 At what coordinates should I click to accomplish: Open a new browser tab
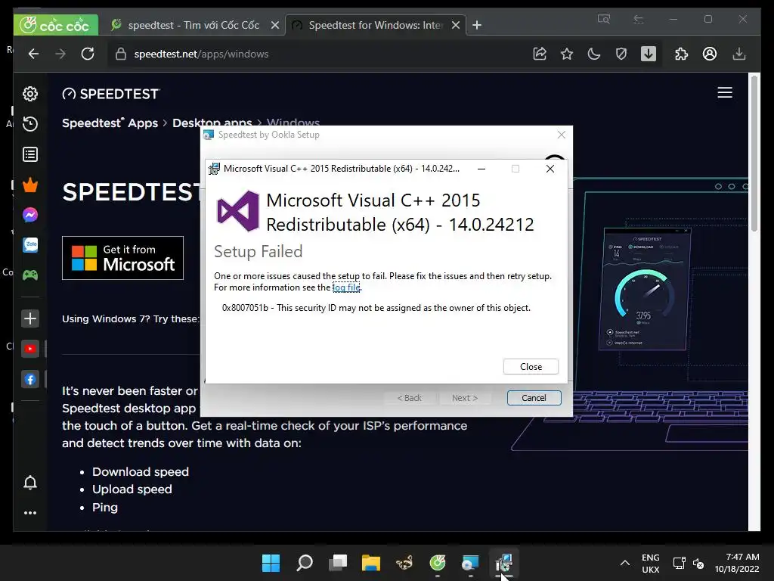point(477,25)
